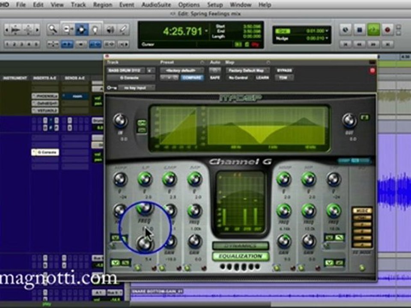
Task: Click the key input key icon
Action: 112,88
